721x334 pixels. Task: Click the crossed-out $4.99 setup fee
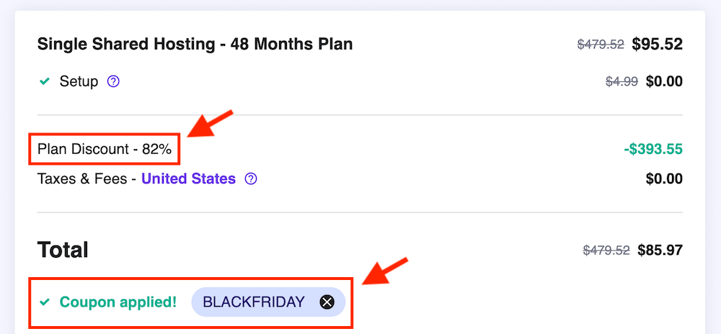(622, 81)
